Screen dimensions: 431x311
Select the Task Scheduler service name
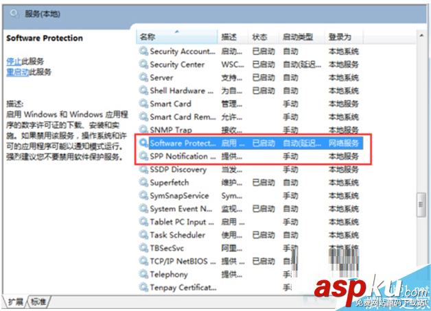[178, 235]
